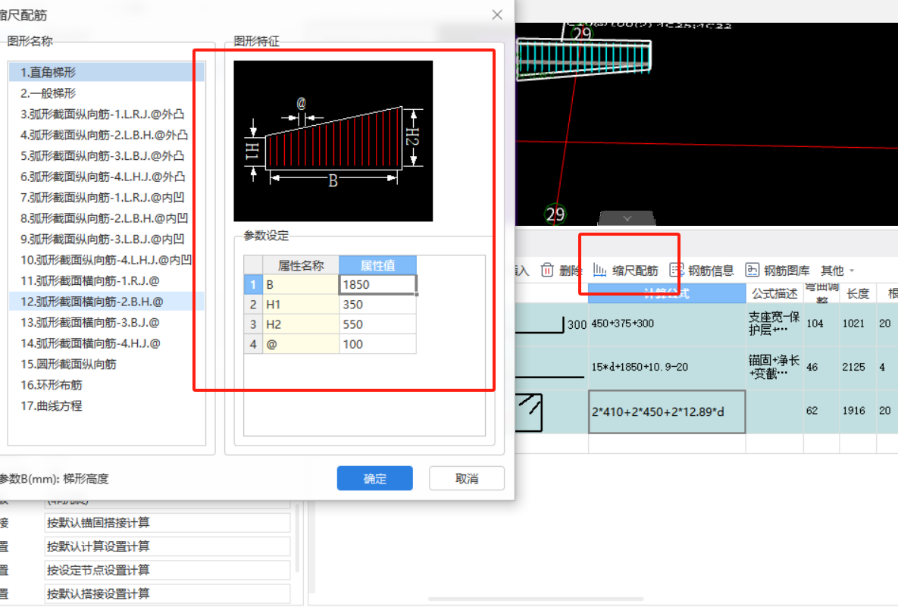The width and height of the screenshot is (898, 607).
Task: Click the 公式描述 column header
Action: (x=774, y=293)
